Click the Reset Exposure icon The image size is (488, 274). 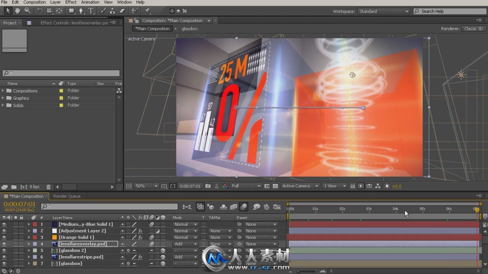pyautogui.click(x=387, y=186)
